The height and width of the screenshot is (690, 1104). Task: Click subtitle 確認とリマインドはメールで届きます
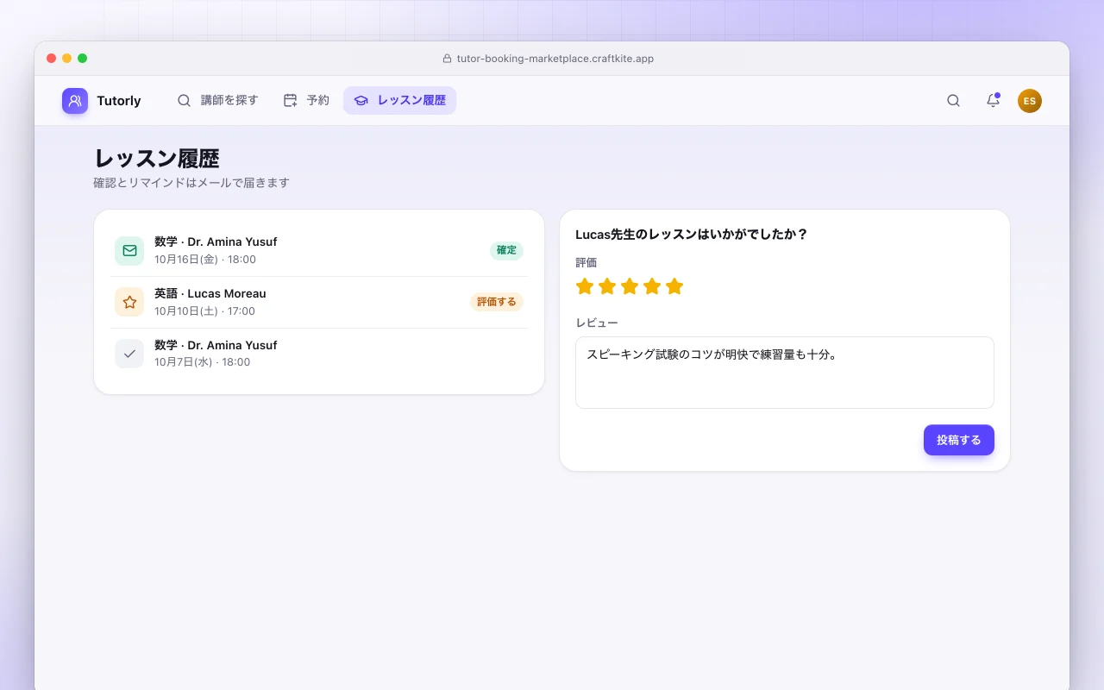191,183
